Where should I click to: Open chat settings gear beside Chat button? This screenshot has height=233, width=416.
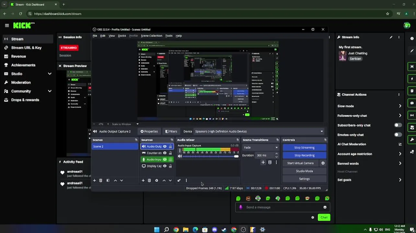coord(313,217)
